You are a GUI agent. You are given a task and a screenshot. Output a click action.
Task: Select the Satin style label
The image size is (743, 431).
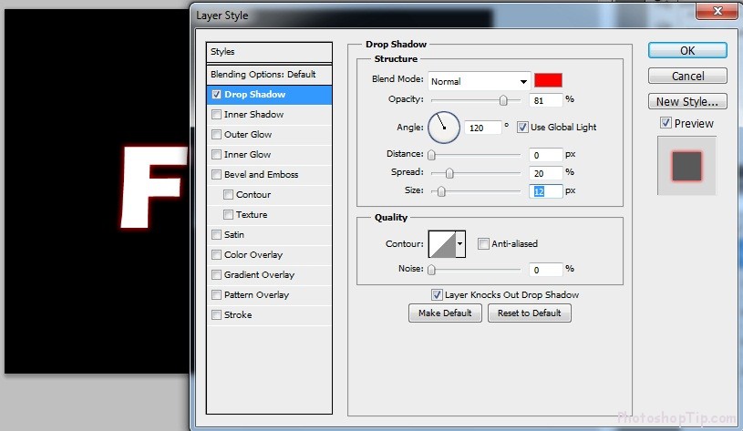tap(234, 234)
